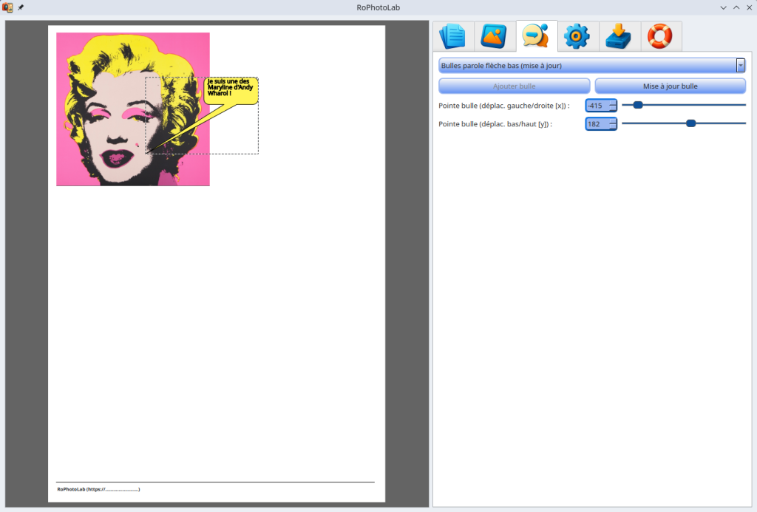Screen dimensions: 757x512
Task: Click the pin icon in title bar
Action: point(21,7)
